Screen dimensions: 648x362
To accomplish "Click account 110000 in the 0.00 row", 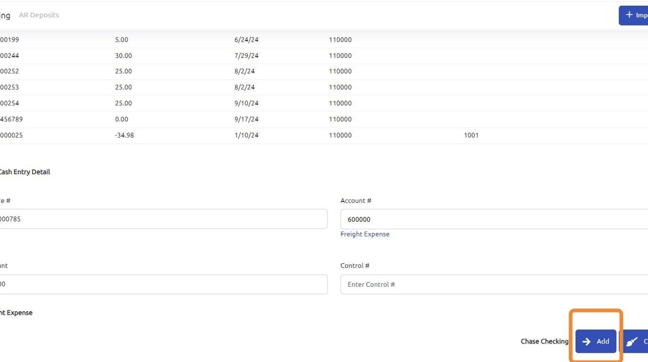I will point(340,119).
